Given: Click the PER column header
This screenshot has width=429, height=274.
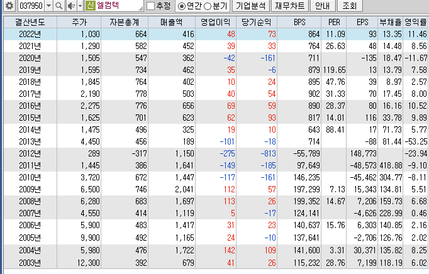Looking at the screenshot, I should (334, 22).
